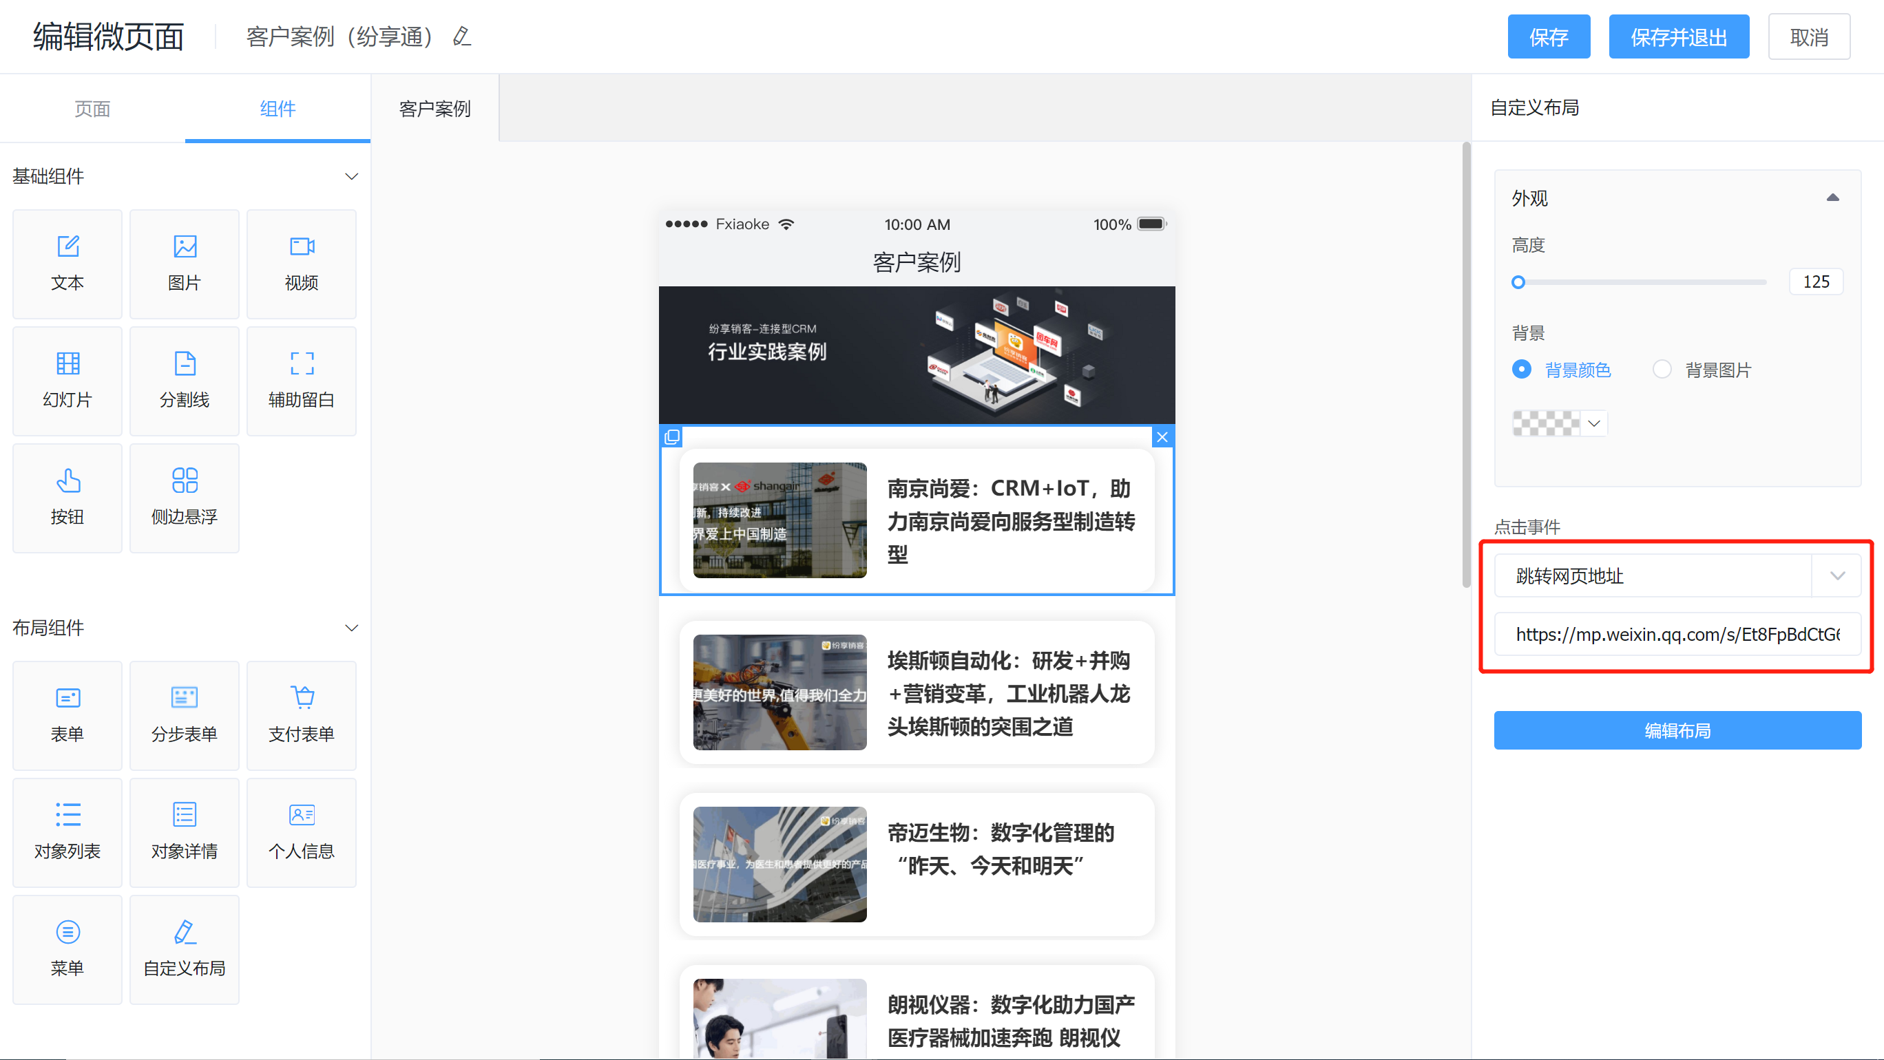Add a 视频 video component
This screenshot has width=1884, height=1060.
point(302,264)
